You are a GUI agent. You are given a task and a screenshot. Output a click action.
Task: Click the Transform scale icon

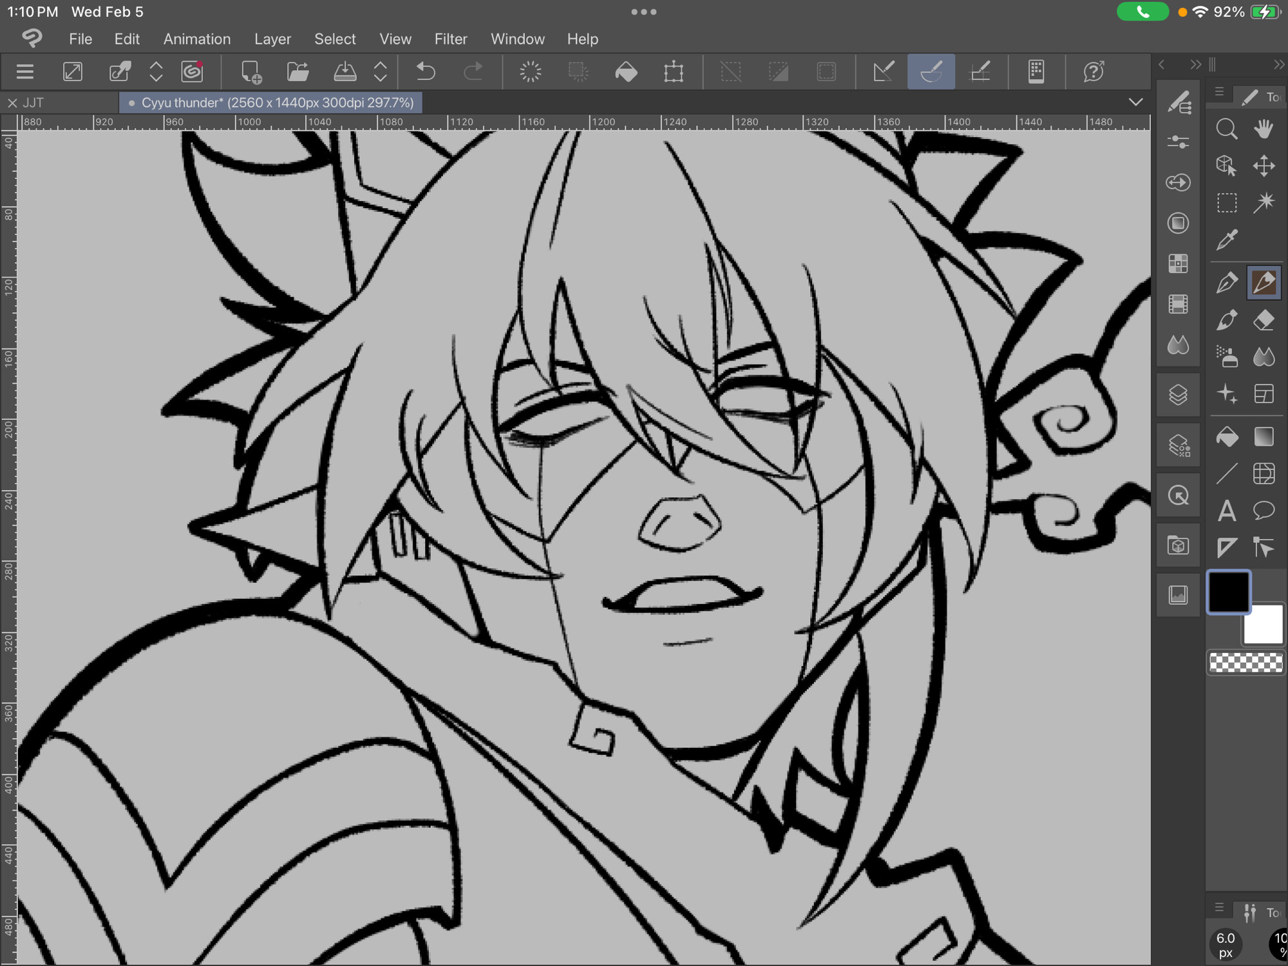[674, 71]
